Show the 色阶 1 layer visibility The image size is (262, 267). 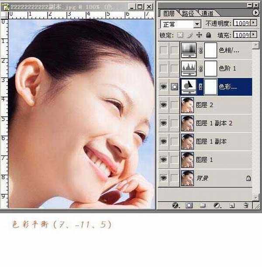coord(163,68)
